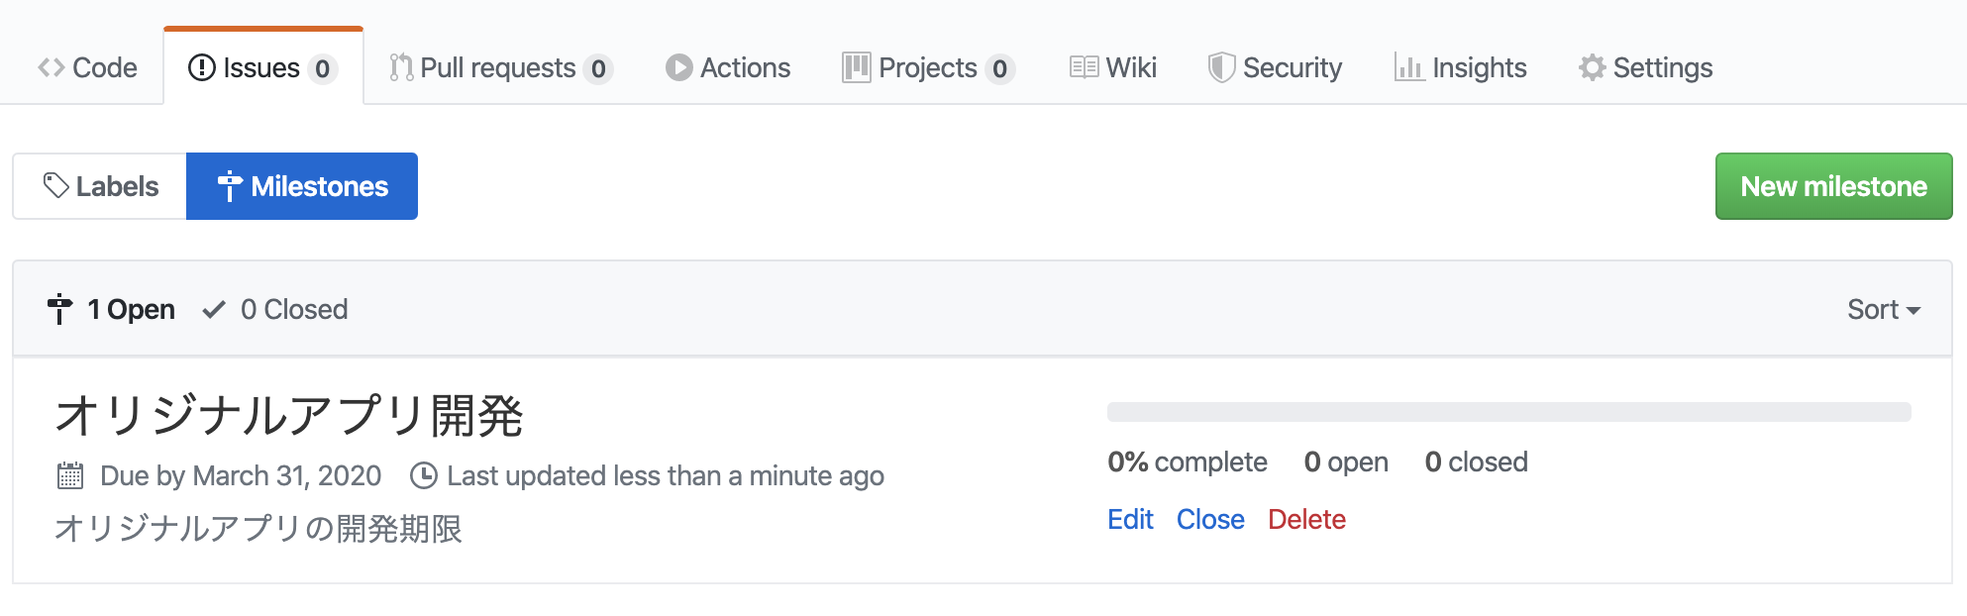Delete the オリジナルアプリ開発 milestone

tap(1307, 519)
